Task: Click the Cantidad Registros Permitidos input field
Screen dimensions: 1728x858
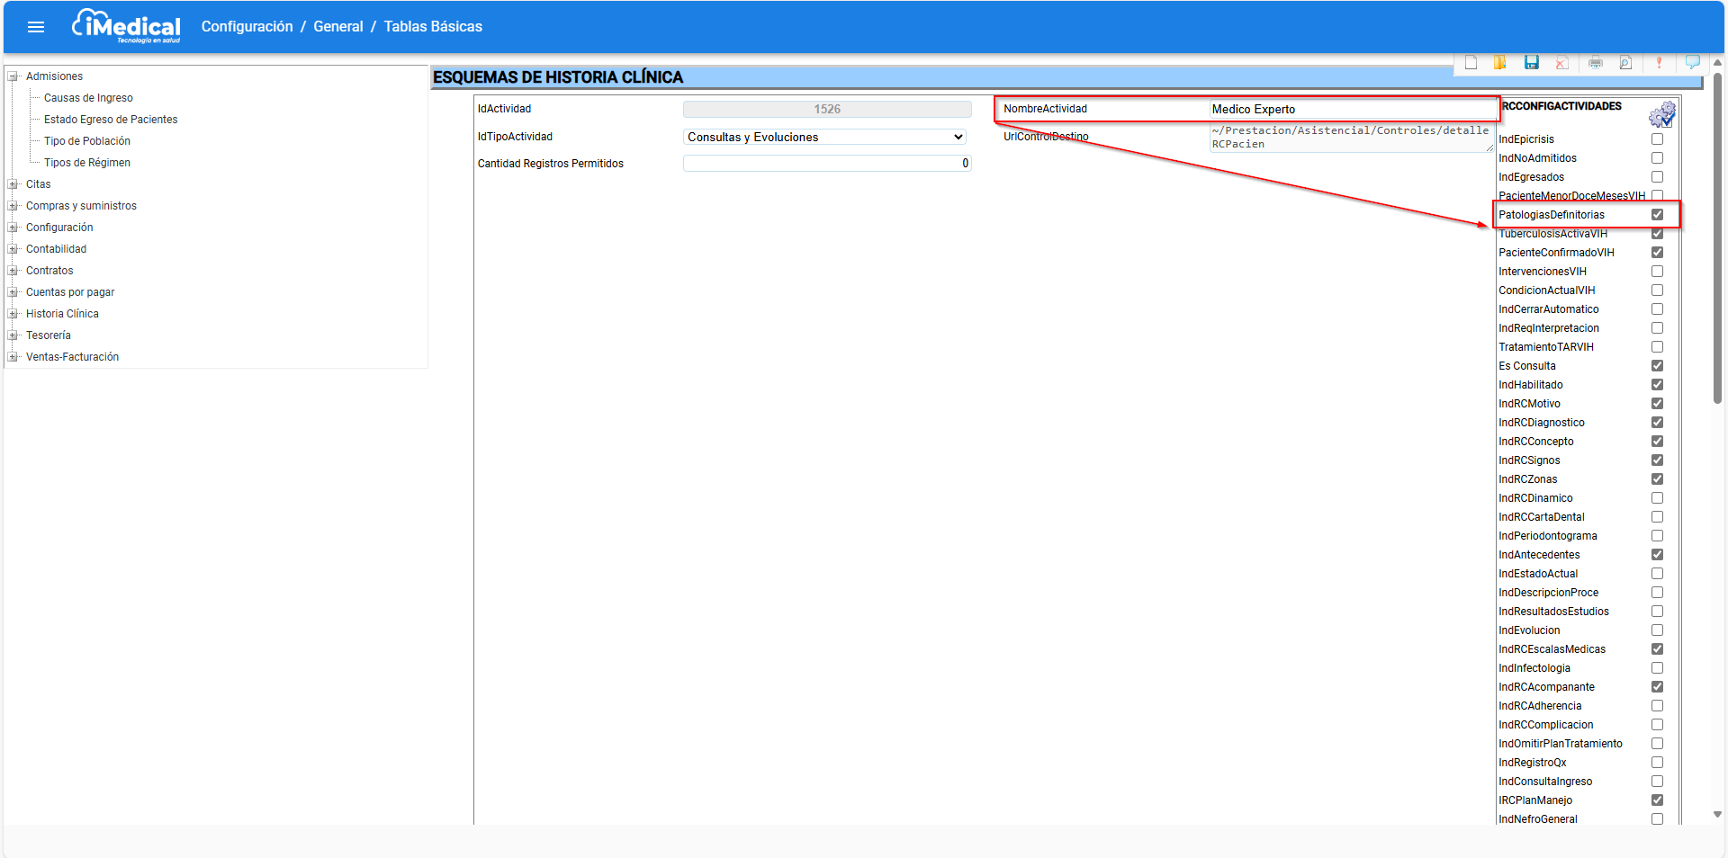Action: click(826, 164)
